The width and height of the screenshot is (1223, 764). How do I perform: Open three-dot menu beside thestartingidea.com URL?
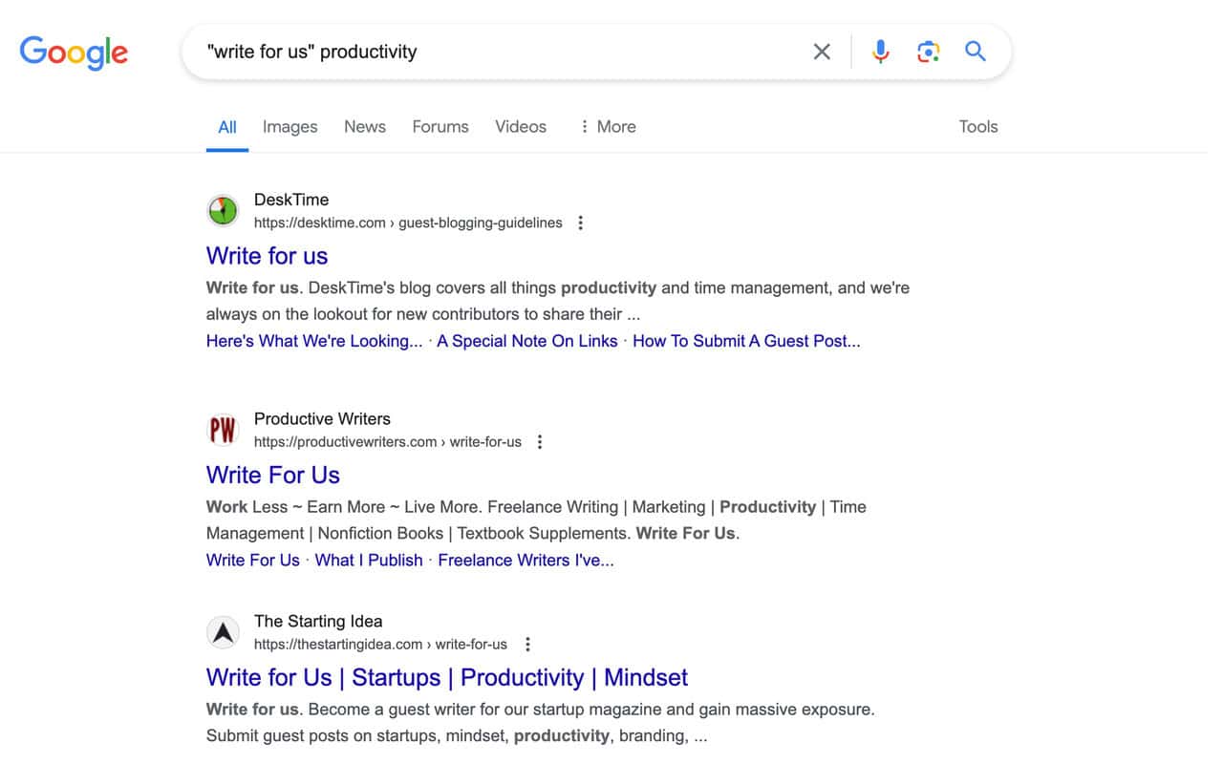tap(527, 645)
